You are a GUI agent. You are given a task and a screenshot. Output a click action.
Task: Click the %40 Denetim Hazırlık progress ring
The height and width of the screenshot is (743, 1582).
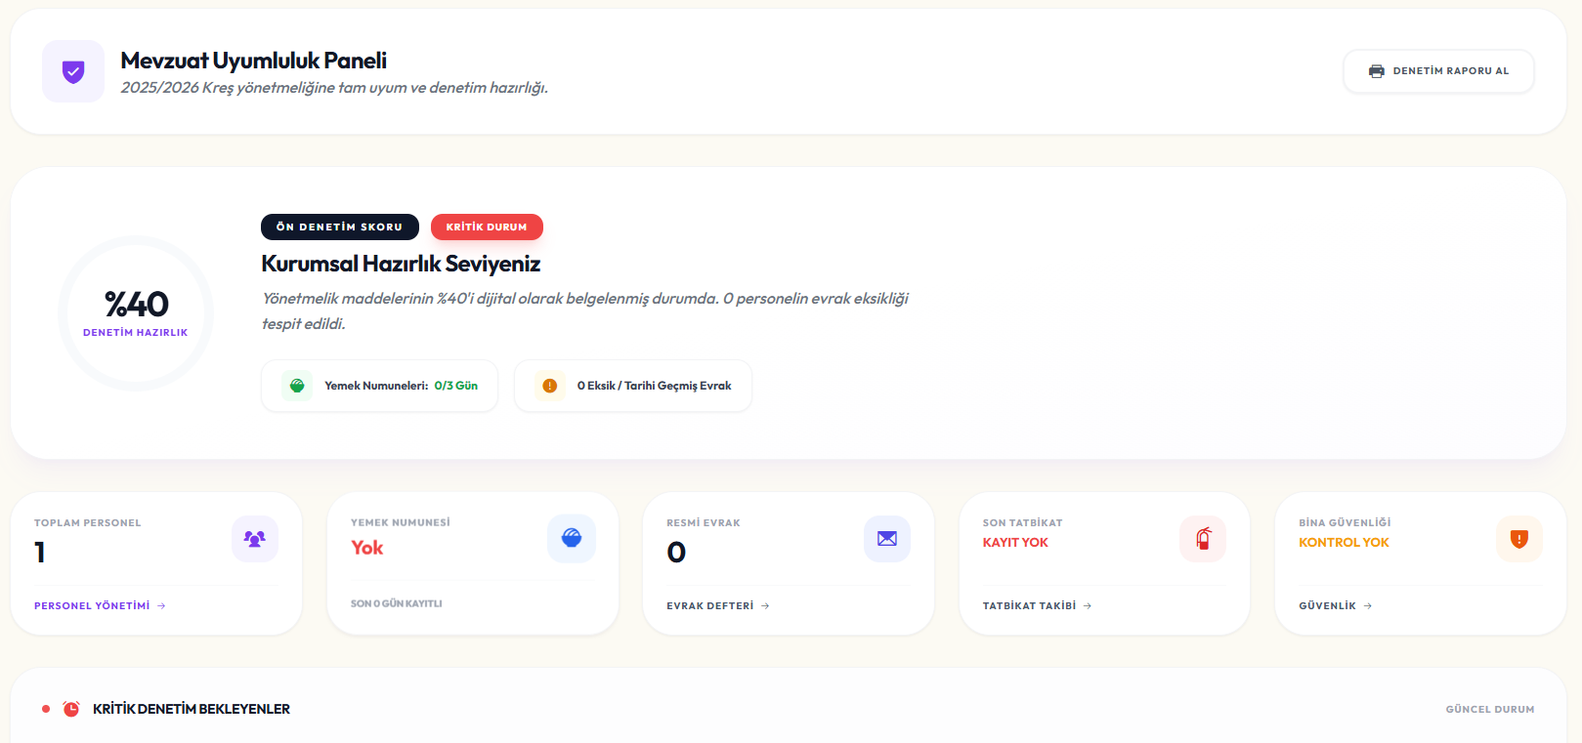pos(136,313)
